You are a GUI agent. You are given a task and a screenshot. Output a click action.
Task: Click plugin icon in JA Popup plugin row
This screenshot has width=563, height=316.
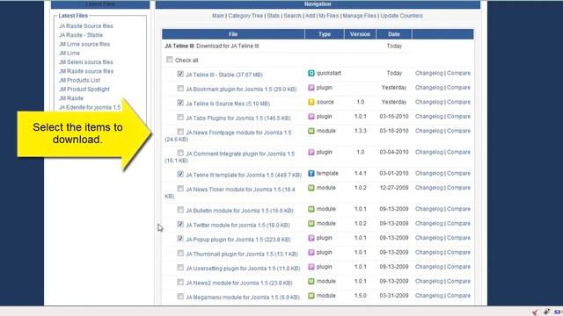[311, 238]
